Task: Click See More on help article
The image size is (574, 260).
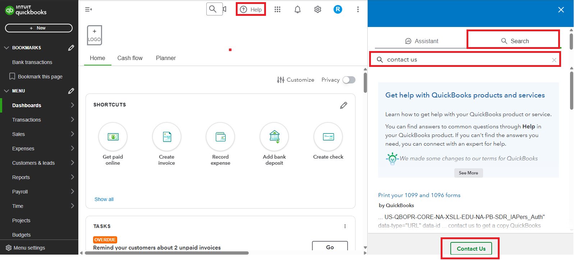Action: [x=468, y=173]
